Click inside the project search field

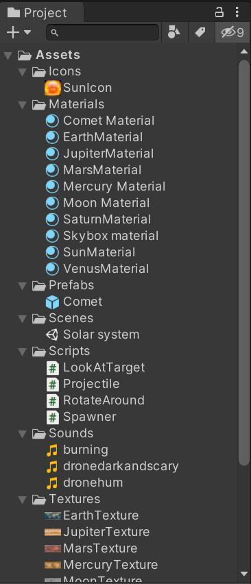pyautogui.click(x=102, y=32)
